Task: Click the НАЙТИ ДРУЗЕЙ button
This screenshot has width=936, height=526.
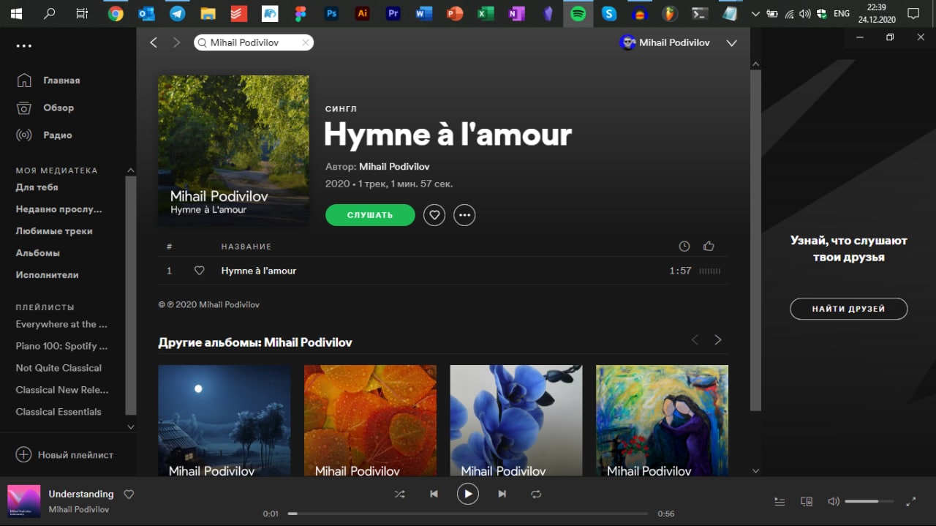Action: click(848, 309)
